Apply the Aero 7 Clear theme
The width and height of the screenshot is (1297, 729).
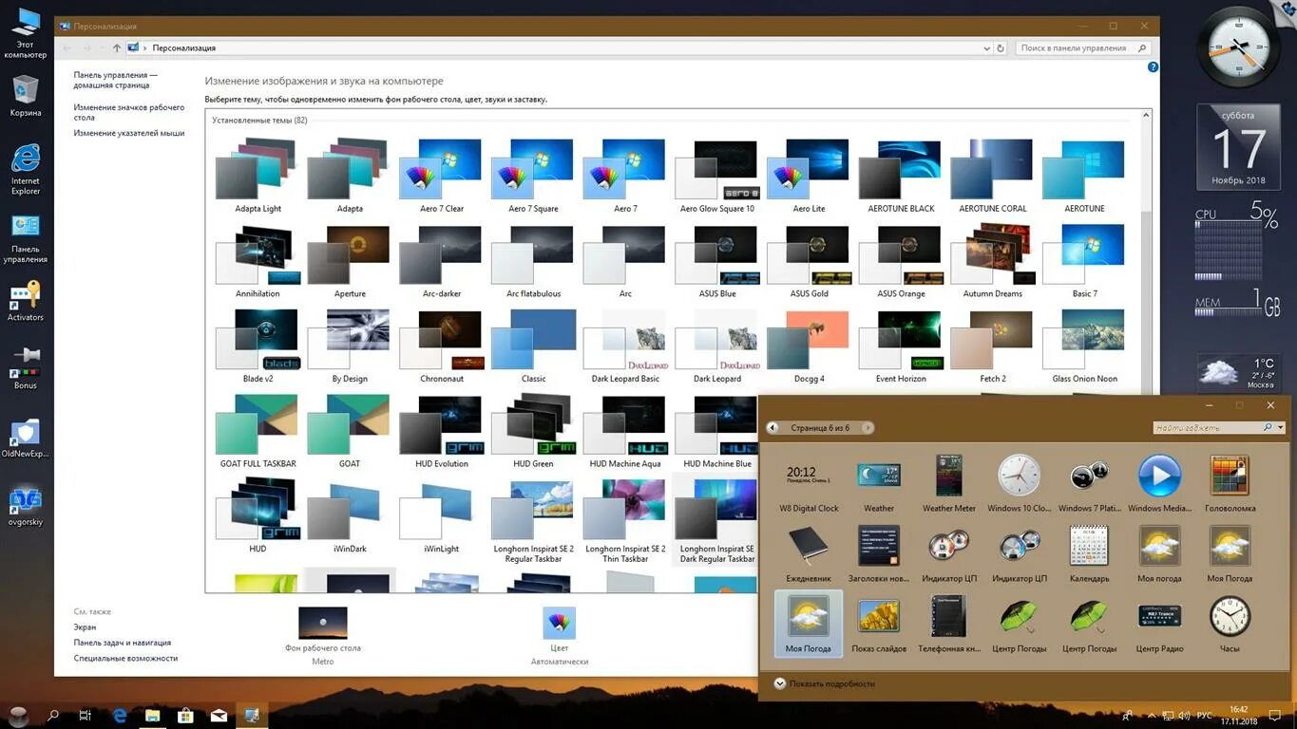pos(442,175)
